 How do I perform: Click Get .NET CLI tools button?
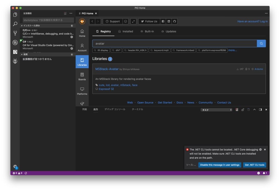pos(255,165)
